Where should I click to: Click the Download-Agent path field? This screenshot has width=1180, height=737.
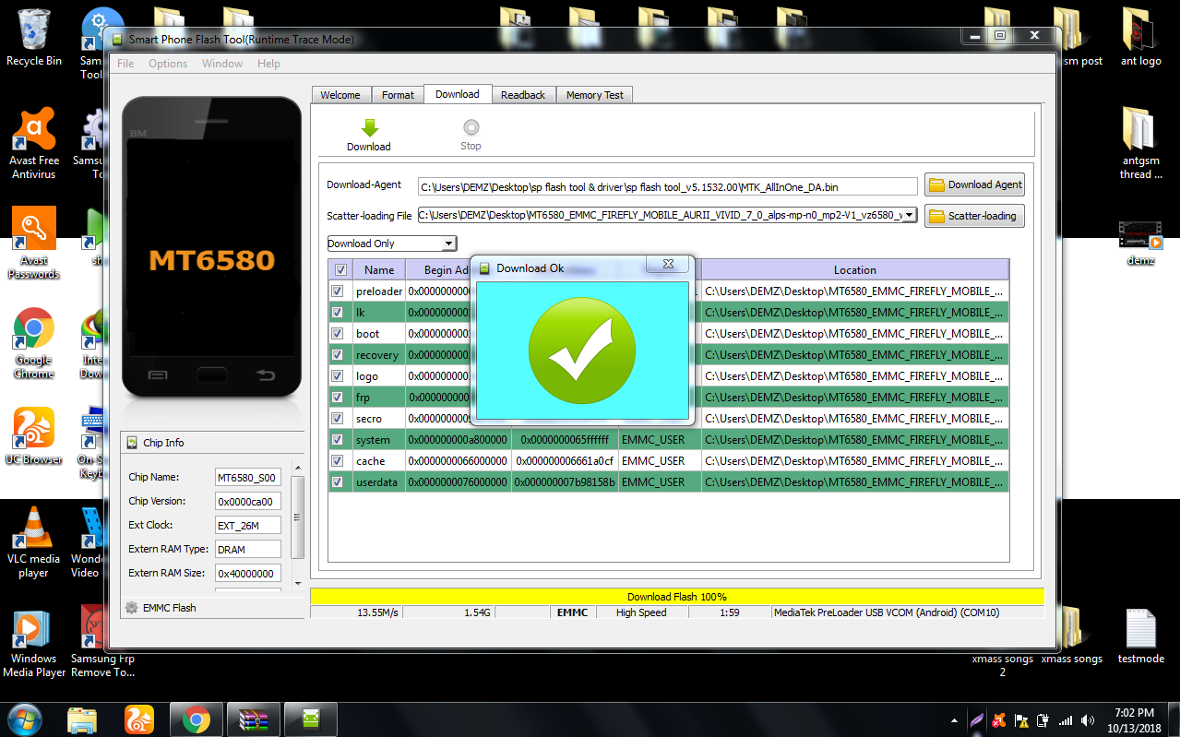(x=667, y=186)
